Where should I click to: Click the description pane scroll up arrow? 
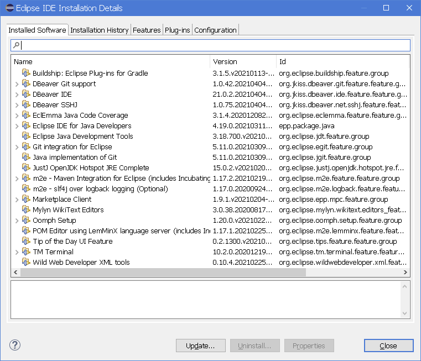coord(404,286)
